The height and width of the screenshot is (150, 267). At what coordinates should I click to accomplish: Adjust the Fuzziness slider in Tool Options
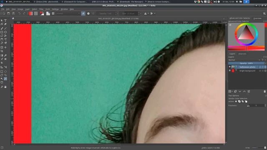point(255,105)
